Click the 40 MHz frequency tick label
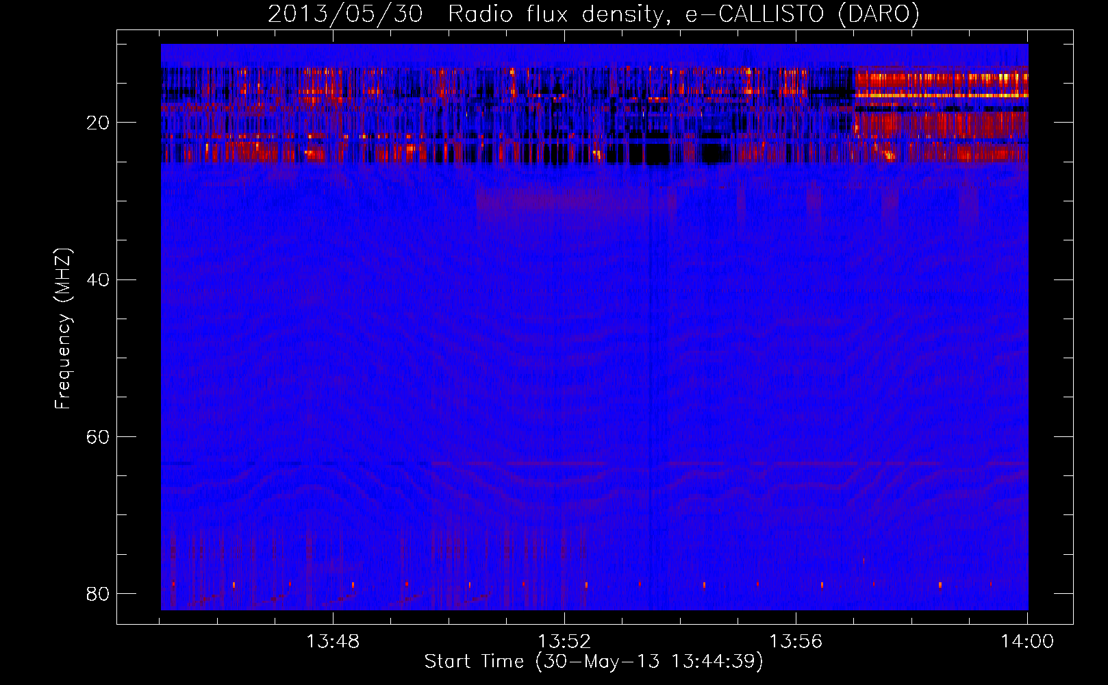This screenshot has height=685, width=1108. coord(98,279)
